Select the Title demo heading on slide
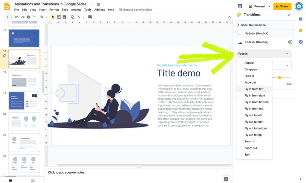Viewport: 306px width, 183px height. (179, 73)
